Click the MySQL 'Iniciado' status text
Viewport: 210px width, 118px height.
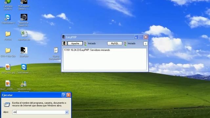[x=132, y=44]
